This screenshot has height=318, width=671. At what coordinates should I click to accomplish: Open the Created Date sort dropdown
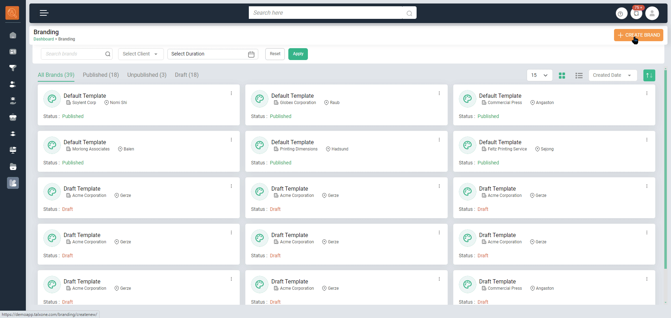pos(612,75)
